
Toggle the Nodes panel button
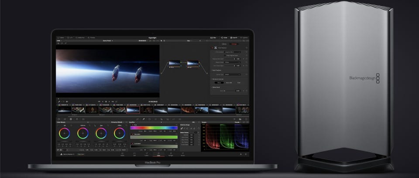(224, 37)
